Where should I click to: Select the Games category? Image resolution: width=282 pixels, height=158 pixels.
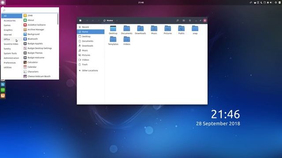point(12,25)
